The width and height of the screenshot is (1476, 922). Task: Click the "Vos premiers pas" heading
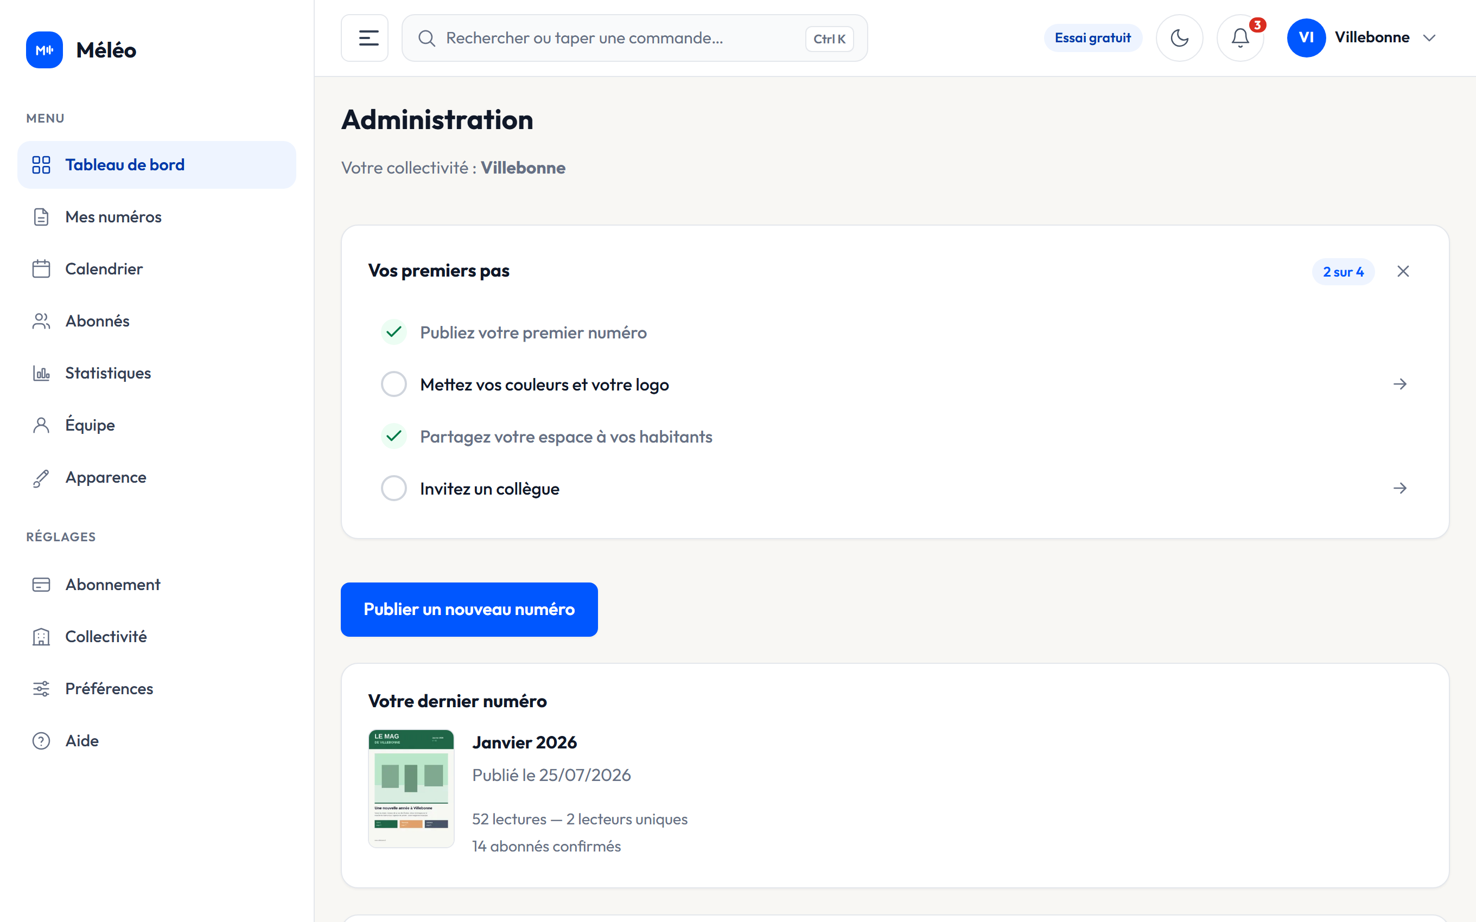pos(438,271)
